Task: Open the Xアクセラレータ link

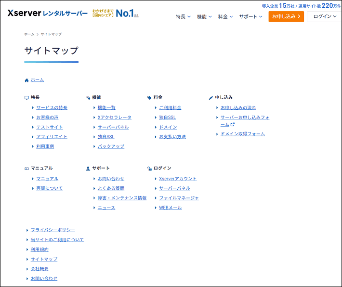Action: (x=114, y=117)
